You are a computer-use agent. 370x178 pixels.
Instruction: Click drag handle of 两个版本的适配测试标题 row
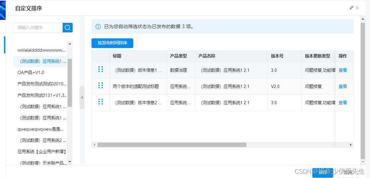pyautogui.click(x=100, y=85)
